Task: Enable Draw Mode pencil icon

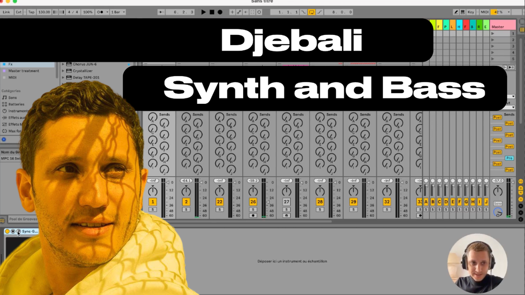Action: [456, 12]
